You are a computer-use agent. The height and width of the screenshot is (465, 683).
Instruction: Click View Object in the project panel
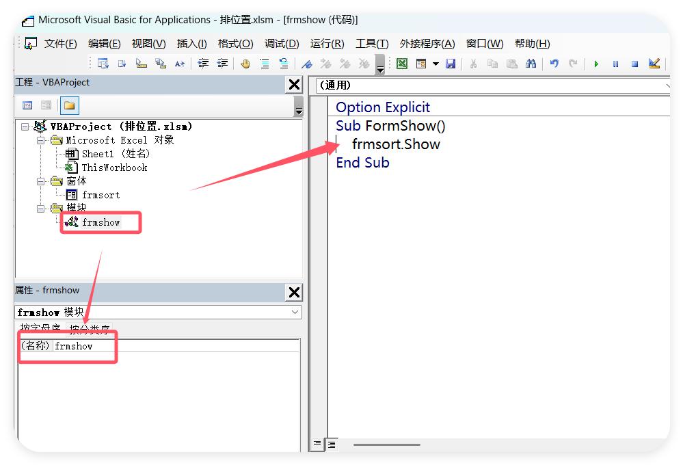[x=46, y=105]
